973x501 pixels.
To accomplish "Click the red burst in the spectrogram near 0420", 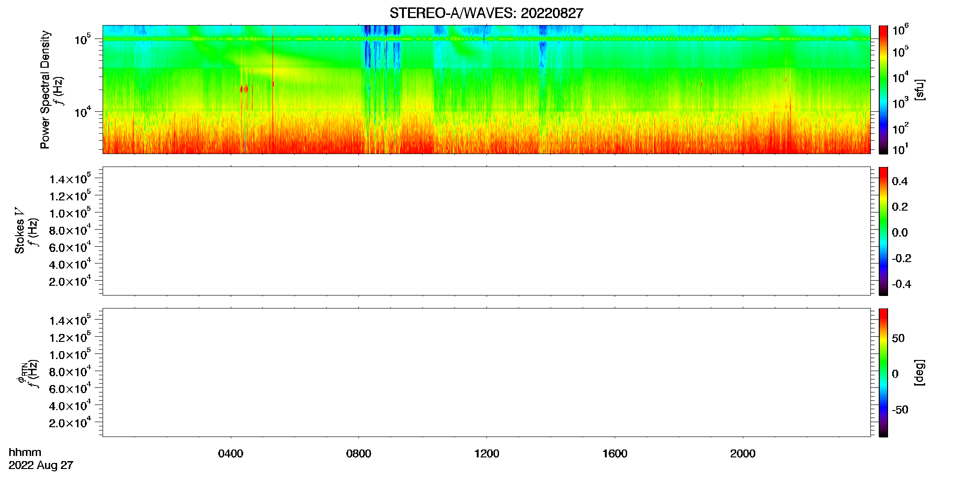I will (x=244, y=89).
